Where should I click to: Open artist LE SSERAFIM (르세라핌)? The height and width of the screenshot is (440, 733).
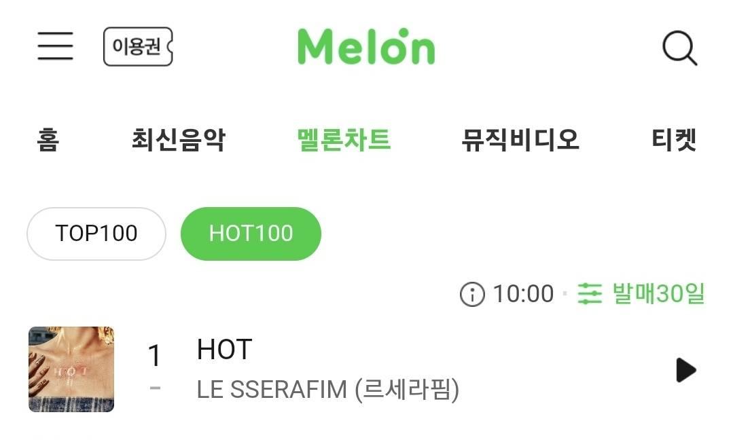(328, 390)
